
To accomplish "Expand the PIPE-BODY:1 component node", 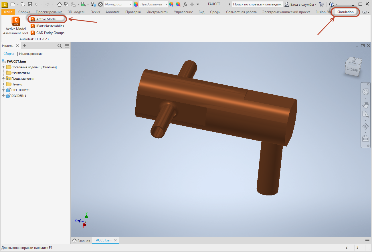I will pyautogui.click(x=3, y=90).
